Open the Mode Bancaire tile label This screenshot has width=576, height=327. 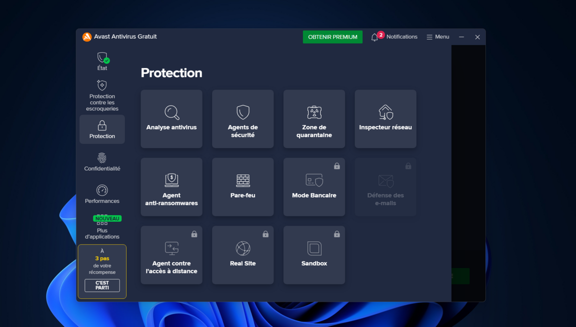tap(314, 196)
